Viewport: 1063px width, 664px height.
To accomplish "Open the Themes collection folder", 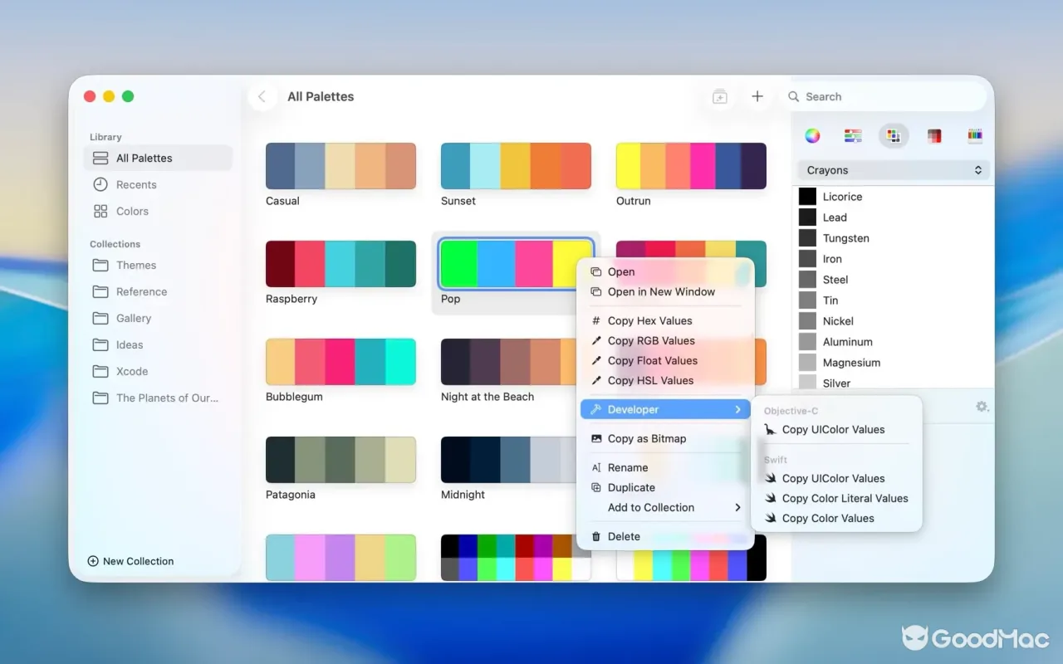I will [x=158, y=265].
